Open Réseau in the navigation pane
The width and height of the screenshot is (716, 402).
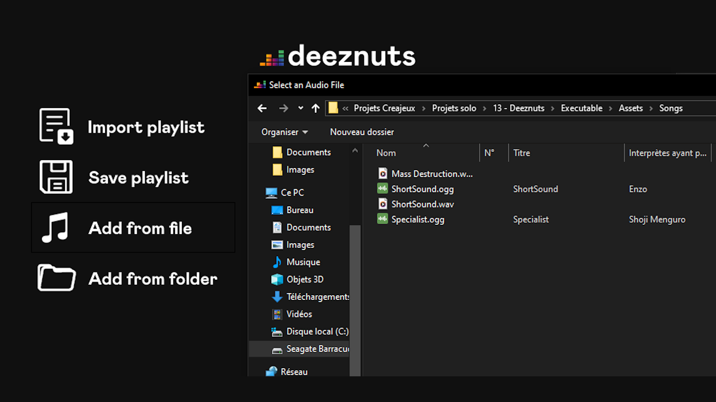(294, 372)
